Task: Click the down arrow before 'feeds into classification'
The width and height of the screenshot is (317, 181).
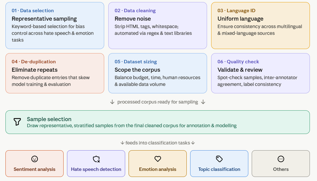Action: tap(122, 143)
